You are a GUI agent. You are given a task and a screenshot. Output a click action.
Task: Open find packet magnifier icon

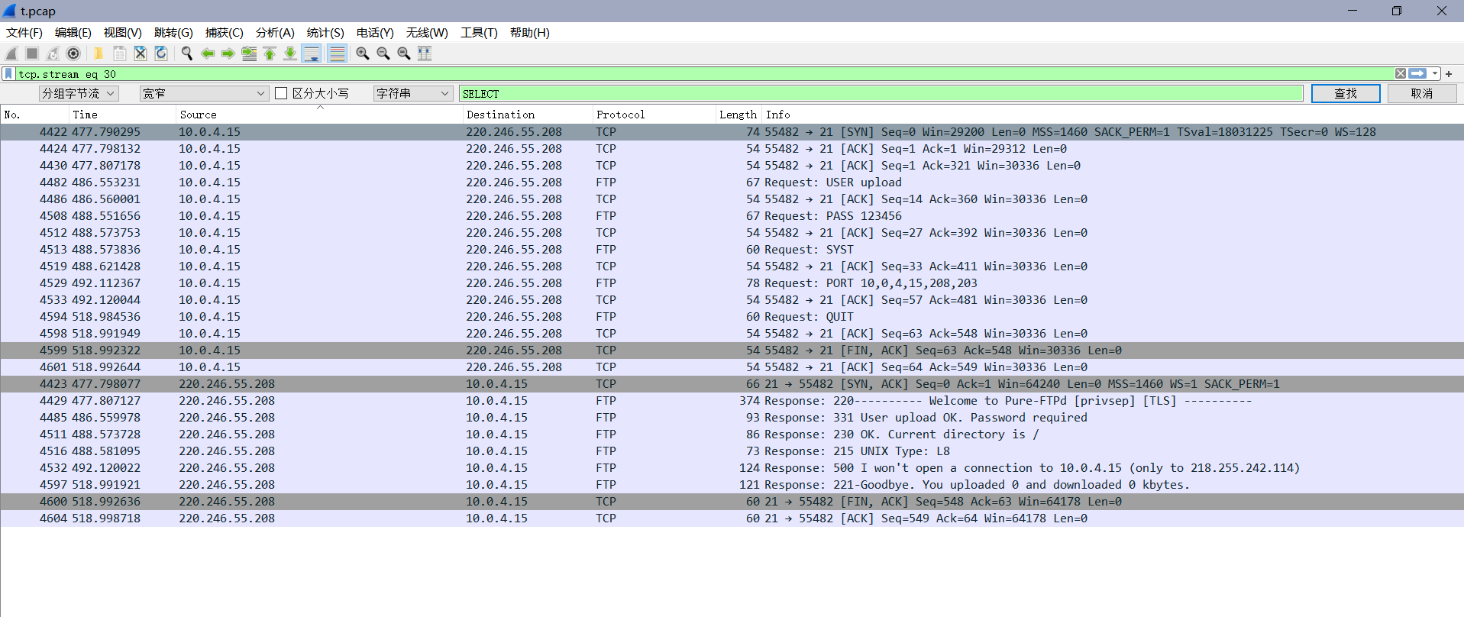coord(186,53)
